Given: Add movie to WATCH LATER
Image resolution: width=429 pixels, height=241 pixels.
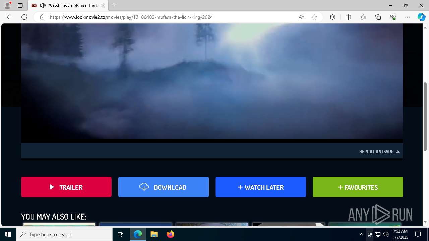Looking at the screenshot, I should [x=261, y=187].
